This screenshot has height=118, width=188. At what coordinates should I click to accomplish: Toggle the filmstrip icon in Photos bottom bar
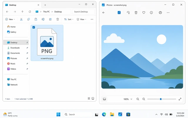click(105, 99)
